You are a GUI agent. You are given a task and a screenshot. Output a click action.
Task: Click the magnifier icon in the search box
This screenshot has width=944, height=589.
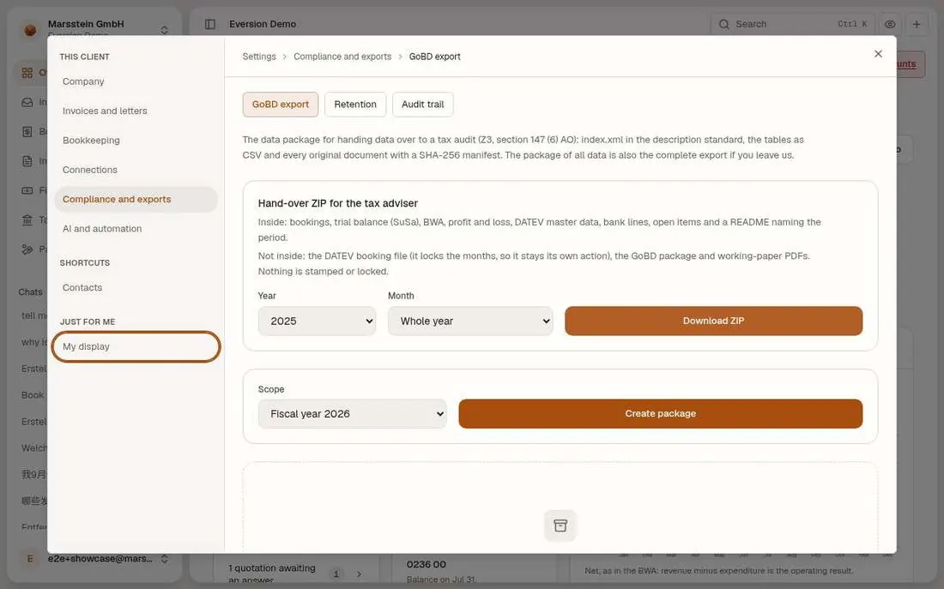click(x=724, y=24)
